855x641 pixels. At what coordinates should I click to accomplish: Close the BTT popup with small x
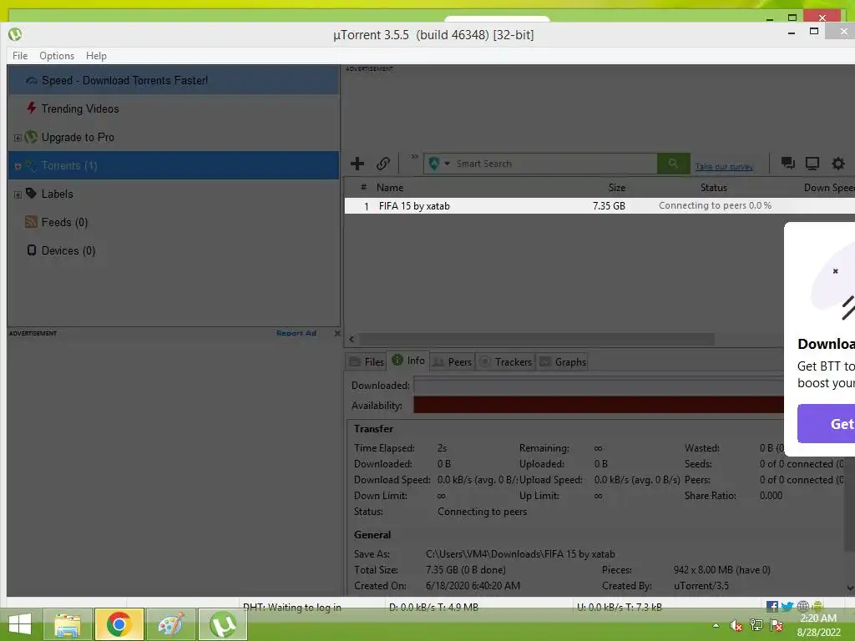pos(835,271)
